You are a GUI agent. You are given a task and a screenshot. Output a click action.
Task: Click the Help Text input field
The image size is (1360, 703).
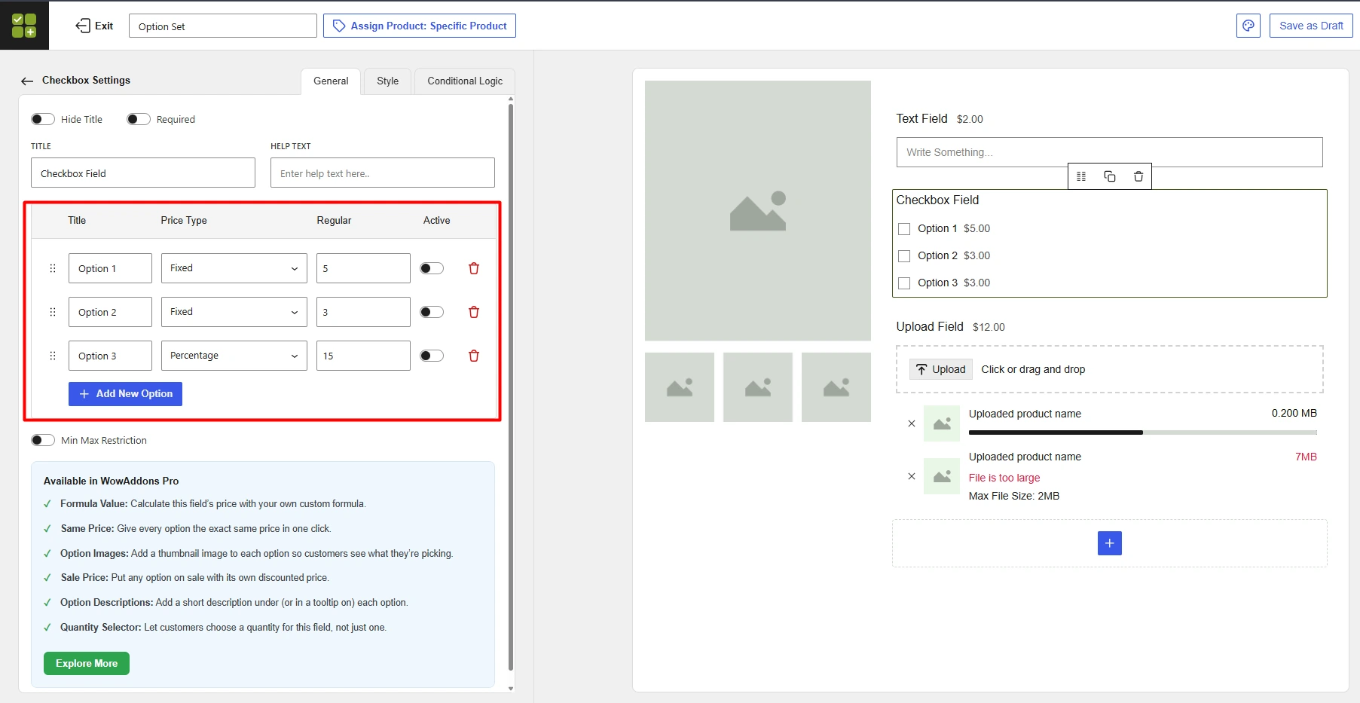point(383,173)
